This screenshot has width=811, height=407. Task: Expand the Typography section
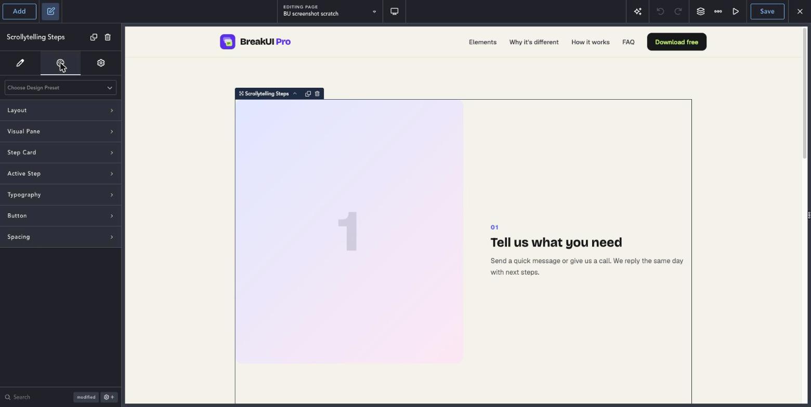(60, 195)
